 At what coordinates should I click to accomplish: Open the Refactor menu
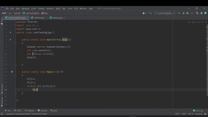pos(50,9)
